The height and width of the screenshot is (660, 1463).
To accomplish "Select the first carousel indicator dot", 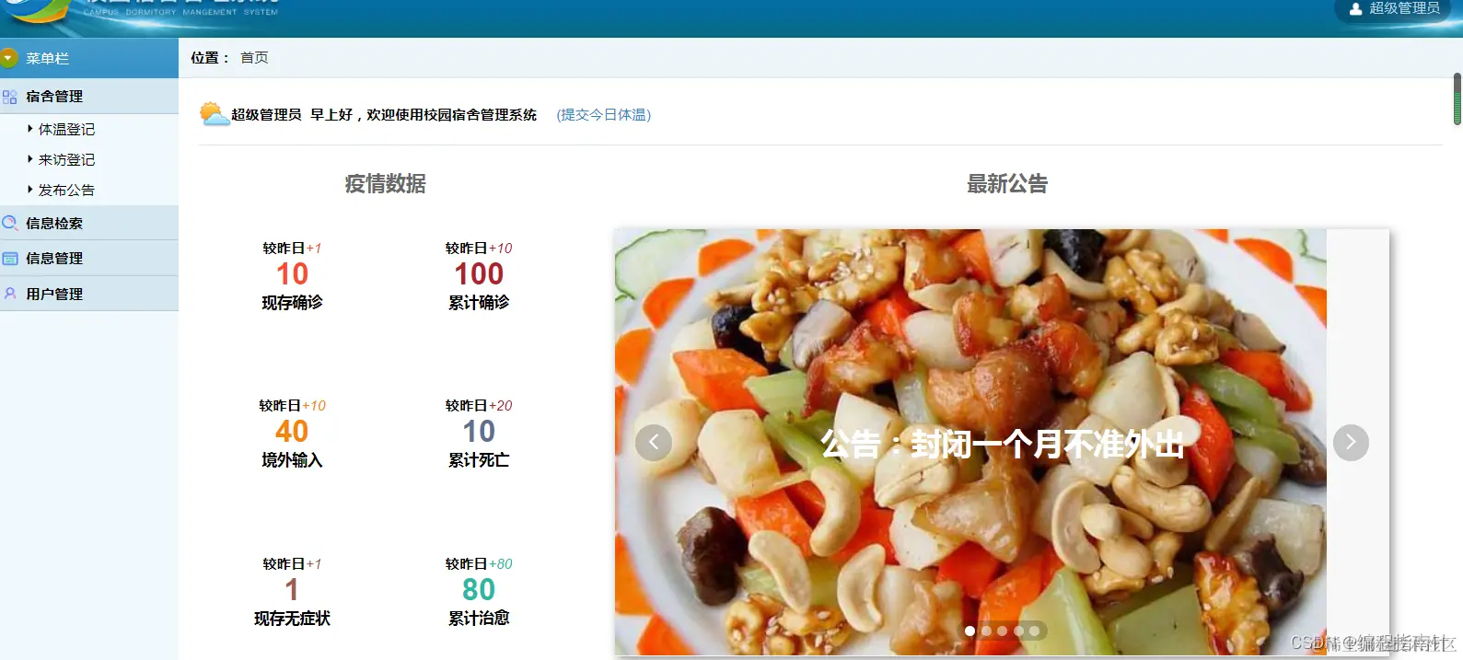I will pos(970,631).
